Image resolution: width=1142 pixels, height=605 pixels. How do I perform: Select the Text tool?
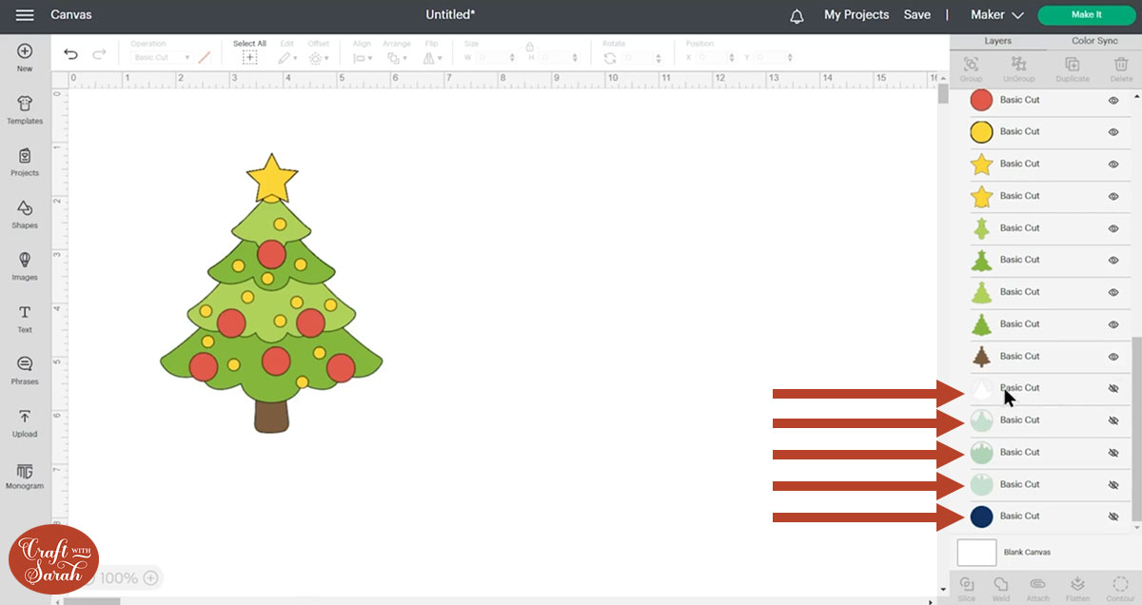click(25, 319)
